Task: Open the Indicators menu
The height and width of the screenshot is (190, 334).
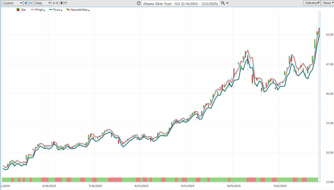Action: pos(311,3)
